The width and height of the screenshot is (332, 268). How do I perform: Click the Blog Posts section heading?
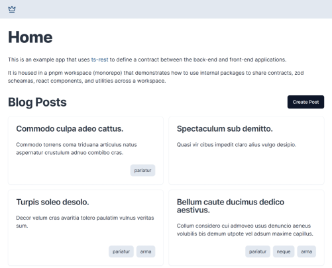point(37,102)
